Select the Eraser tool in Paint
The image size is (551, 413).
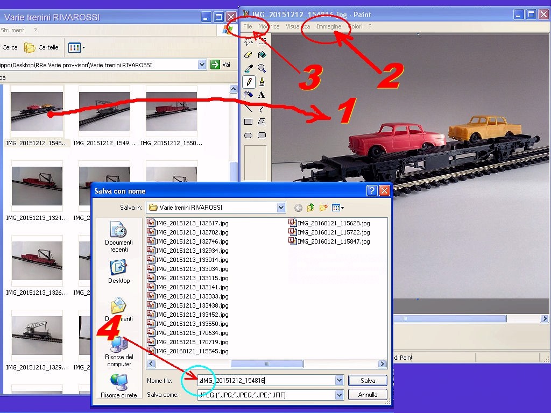(249, 55)
